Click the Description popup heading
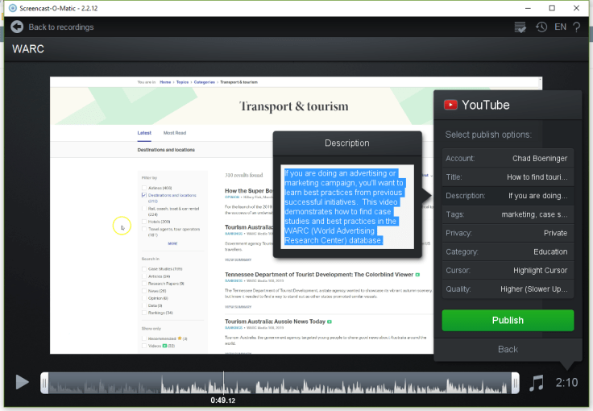Image resolution: width=593 pixels, height=411 pixels. tap(347, 143)
